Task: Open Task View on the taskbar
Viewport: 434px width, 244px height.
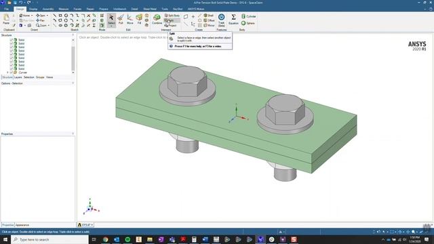Action: [94, 239]
